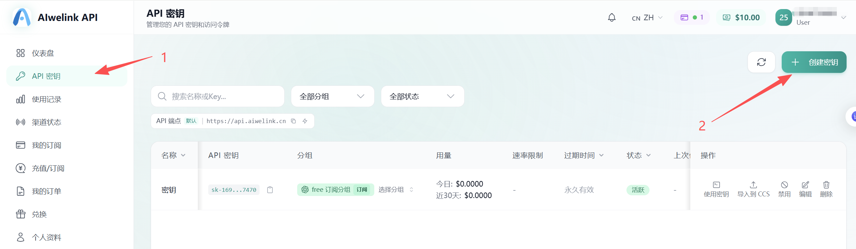Viewport: 856px width, 249px height.
Task: Select the API 密钥 sidebar item
Action: (x=67, y=76)
